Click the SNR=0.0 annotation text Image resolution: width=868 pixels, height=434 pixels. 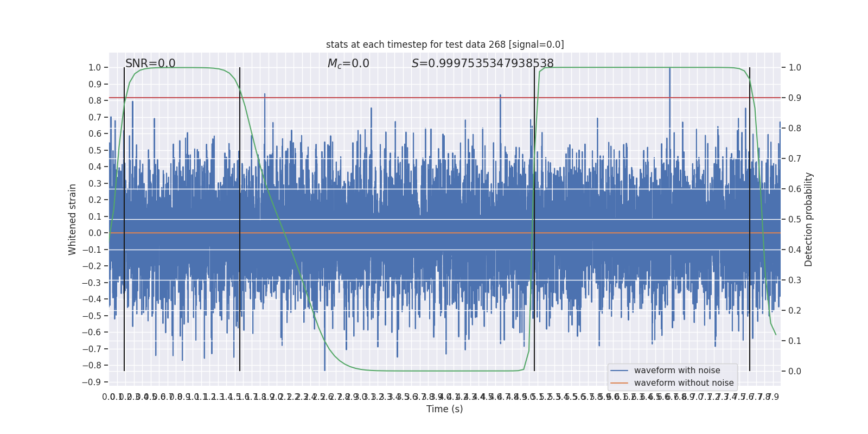point(150,63)
